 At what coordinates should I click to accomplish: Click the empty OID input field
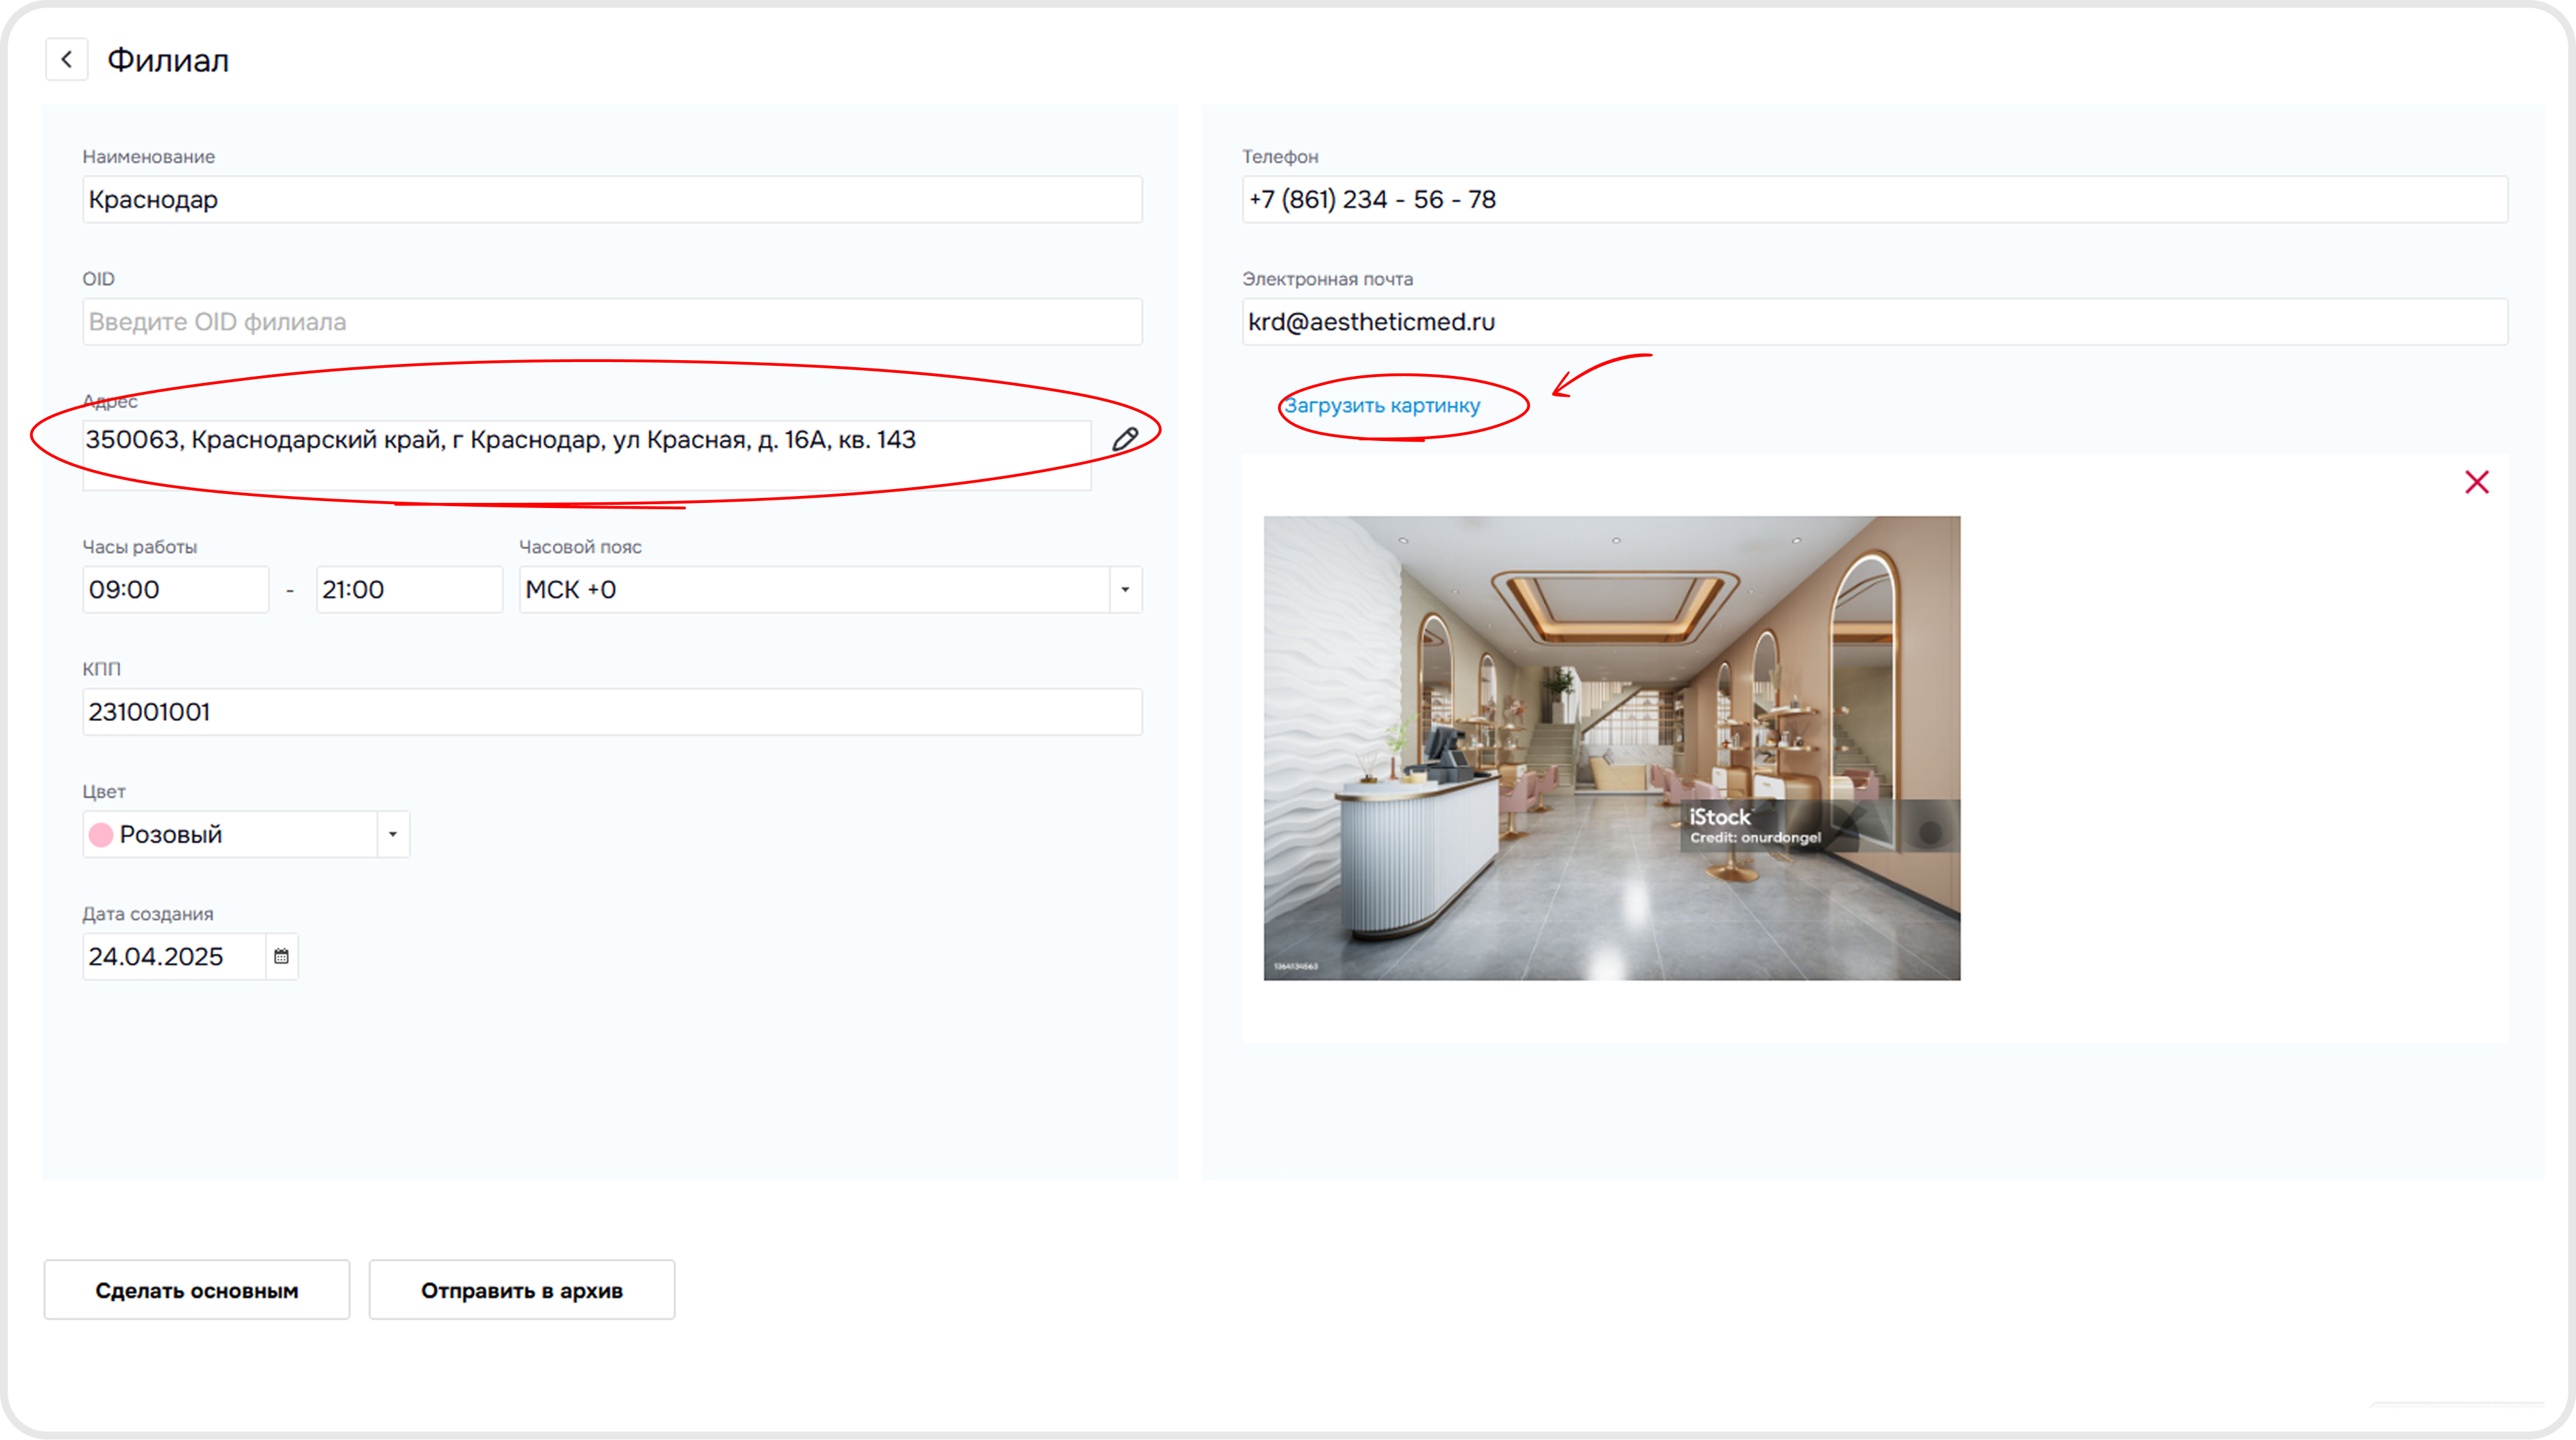point(612,321)
